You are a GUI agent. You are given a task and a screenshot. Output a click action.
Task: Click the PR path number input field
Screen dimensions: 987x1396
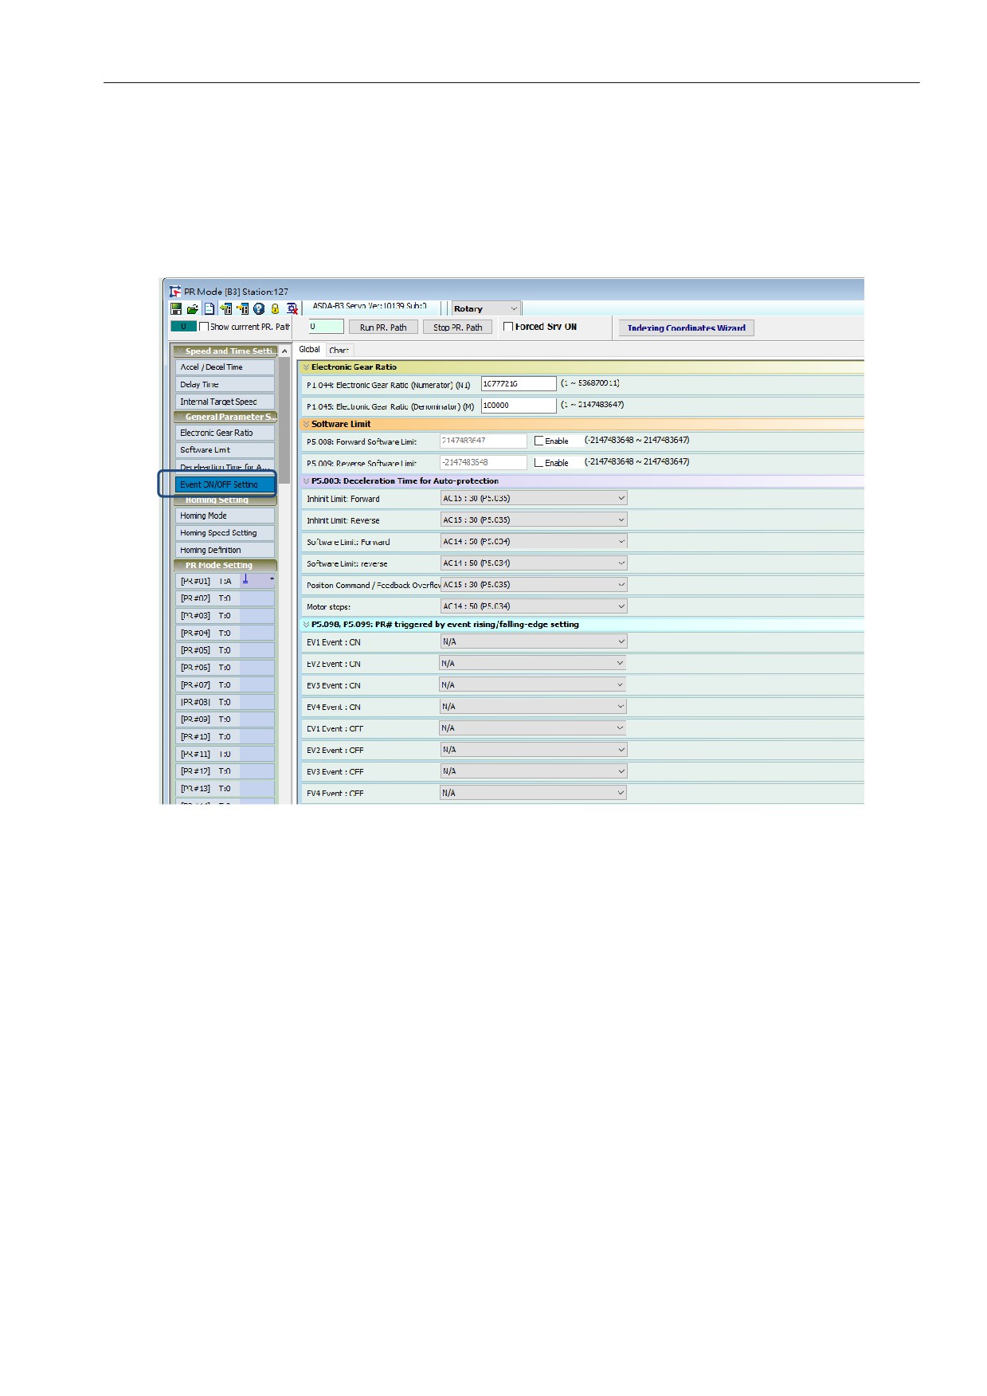(x=326, y=326)
